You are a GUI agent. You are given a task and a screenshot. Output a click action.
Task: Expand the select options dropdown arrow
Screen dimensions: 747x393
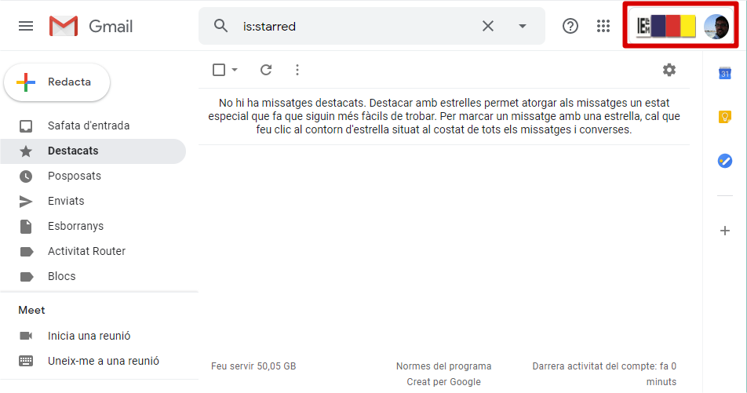pos(235,70)
